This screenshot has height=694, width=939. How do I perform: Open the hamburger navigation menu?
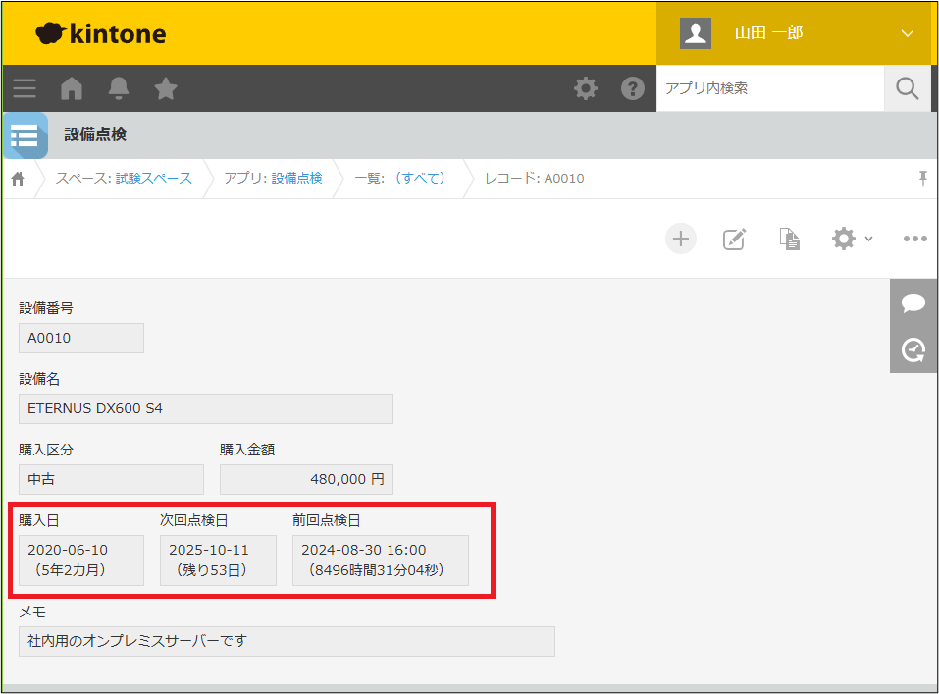[x=25, y=88]
